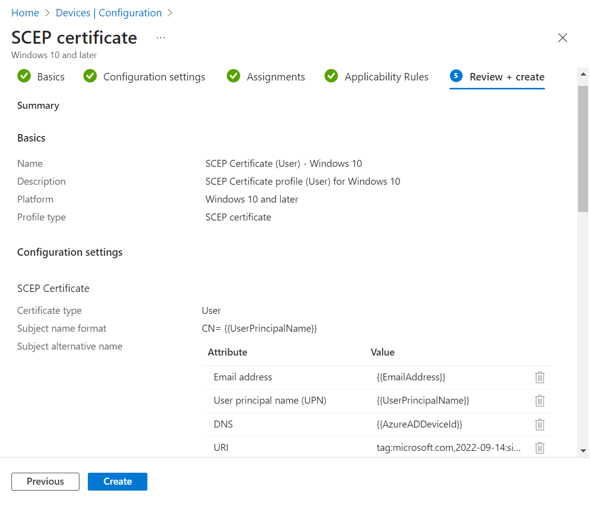590x505 pixels.
Task: Click the vertical scrollbar thumb
Action: pos(583,149)
